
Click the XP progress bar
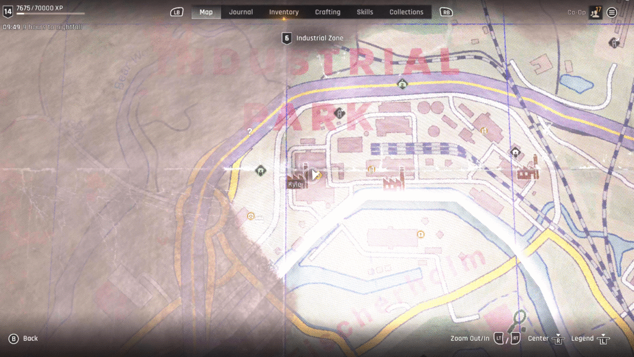pos(42,14)
